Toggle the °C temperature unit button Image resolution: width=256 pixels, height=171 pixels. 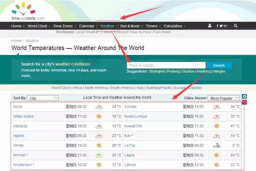(x=244, y=103)
